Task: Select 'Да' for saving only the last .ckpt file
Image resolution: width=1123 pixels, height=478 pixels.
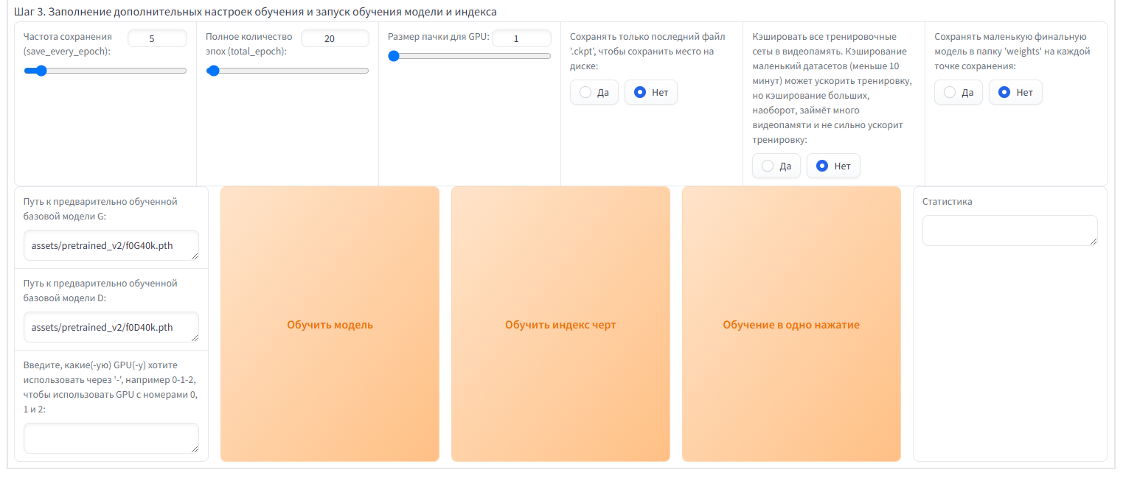Action: tap(594, 92)
